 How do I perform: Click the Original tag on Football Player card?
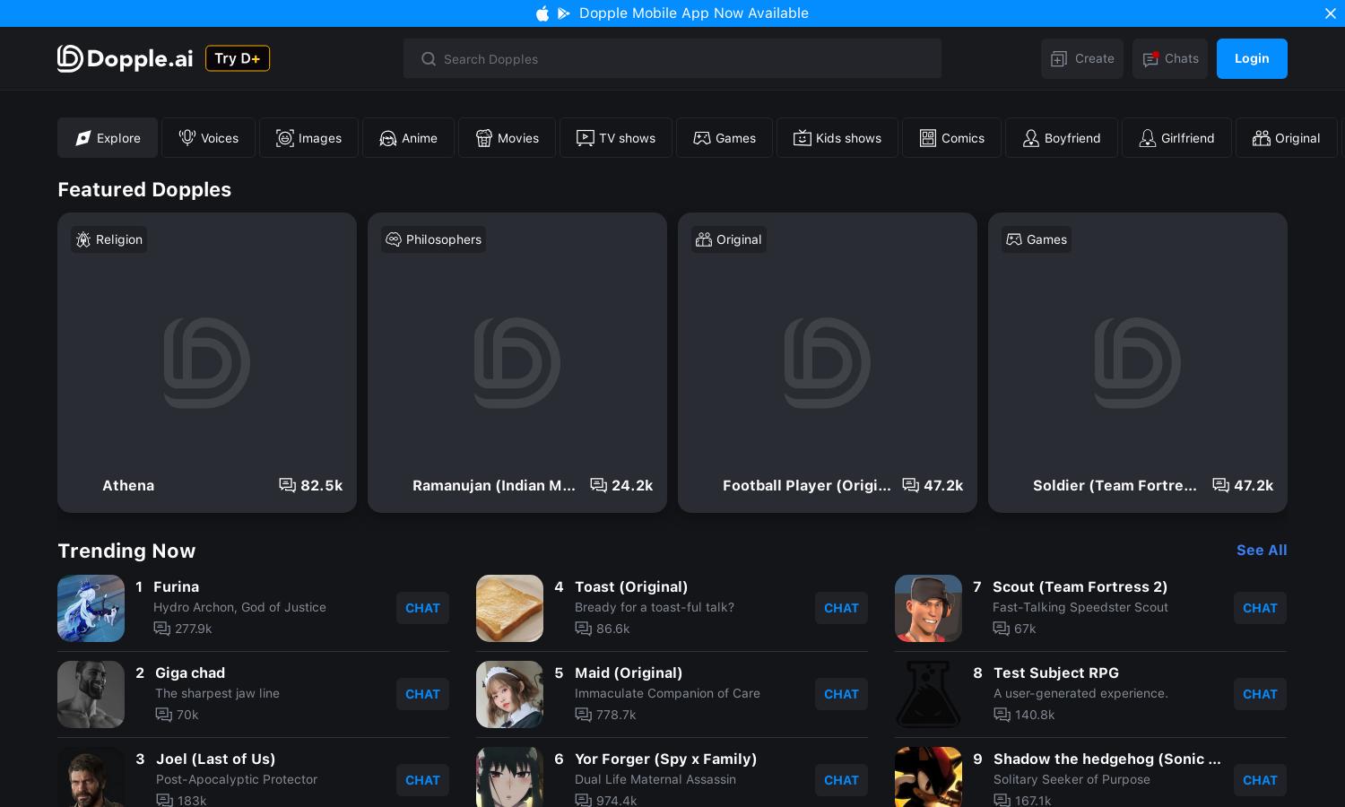[729, 239]
